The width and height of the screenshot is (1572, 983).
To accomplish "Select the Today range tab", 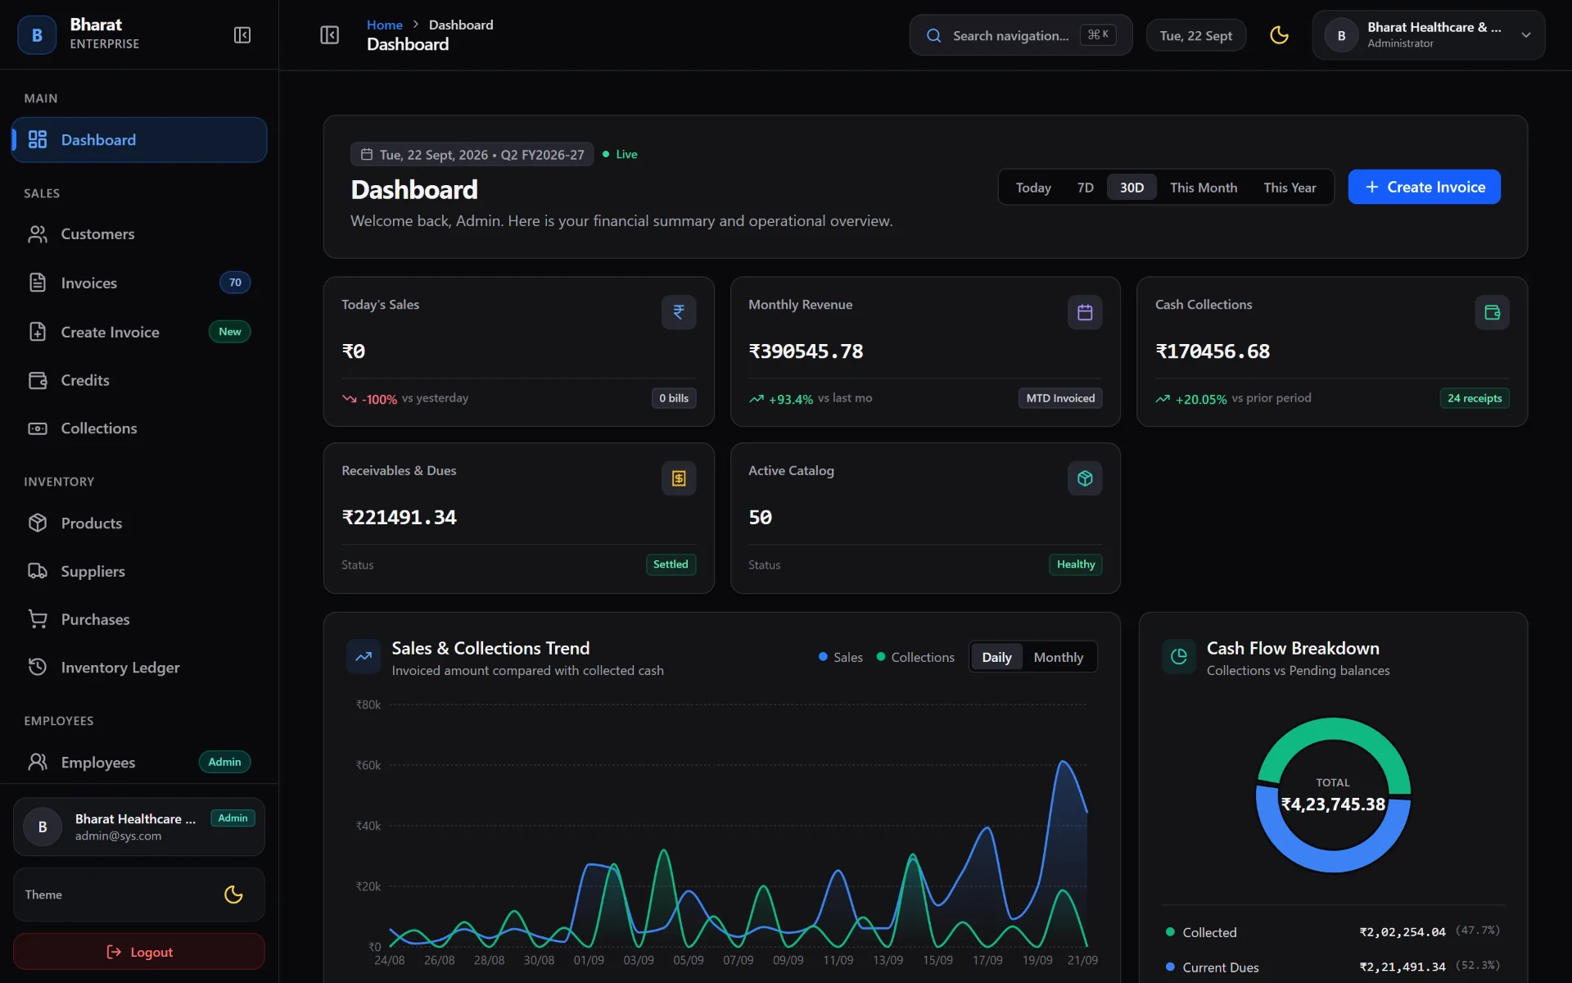I will coord(1033,188).
